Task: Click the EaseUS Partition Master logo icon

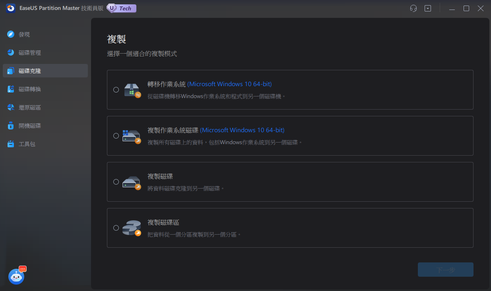Action: (x=11, y=8)
